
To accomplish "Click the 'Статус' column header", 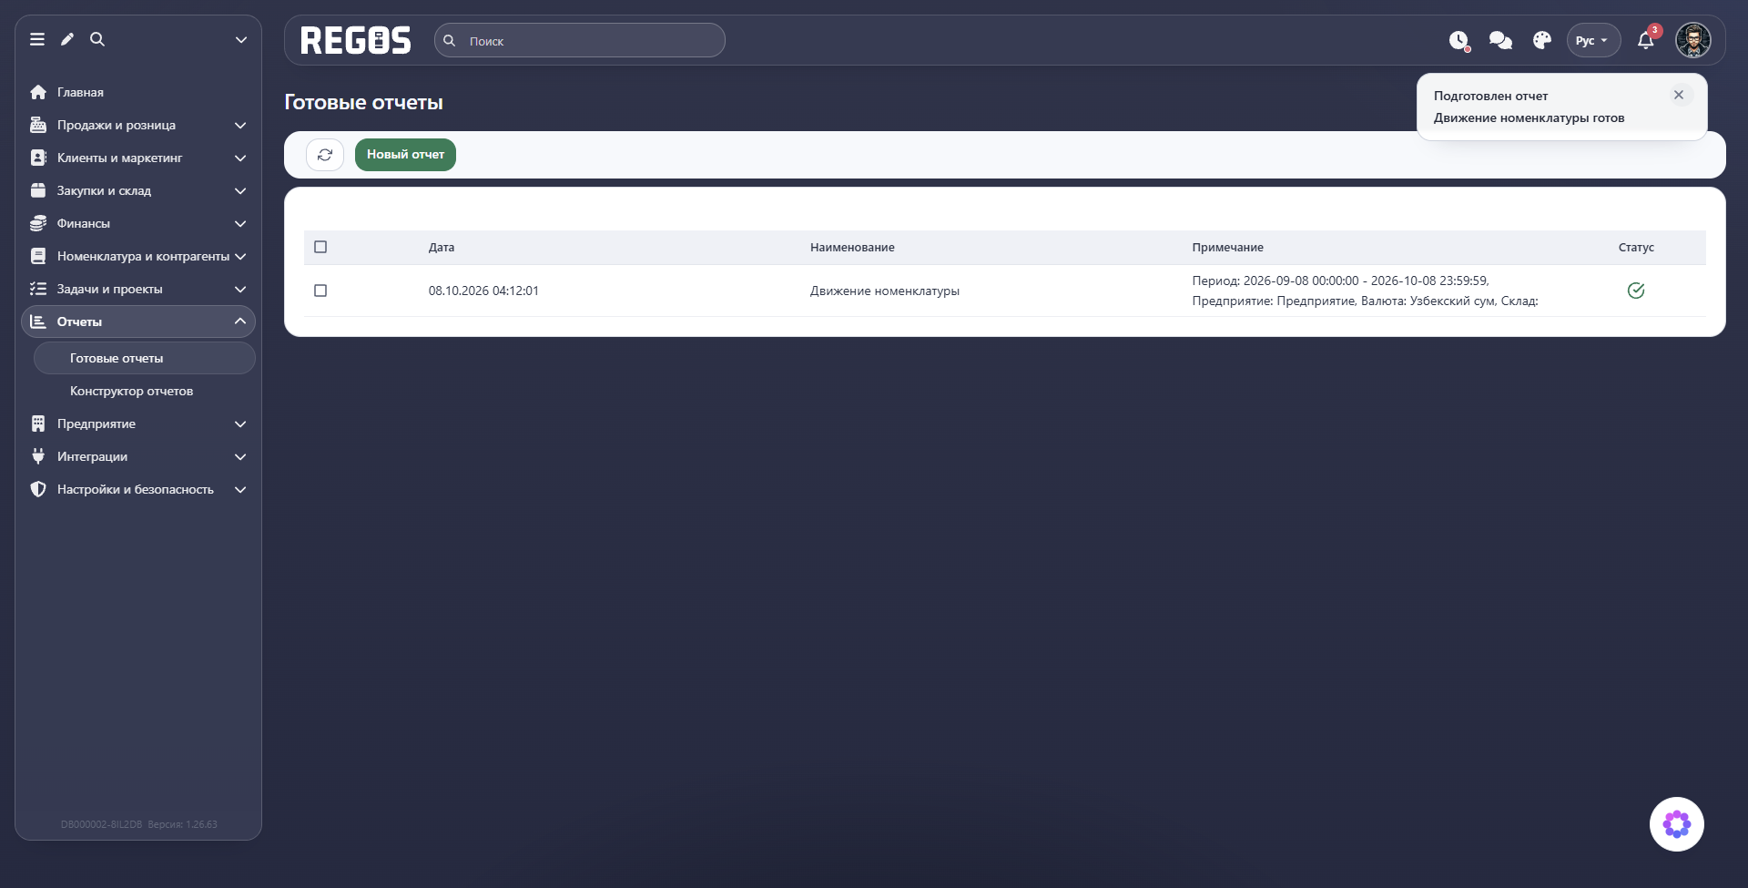I will [1636, 247].
